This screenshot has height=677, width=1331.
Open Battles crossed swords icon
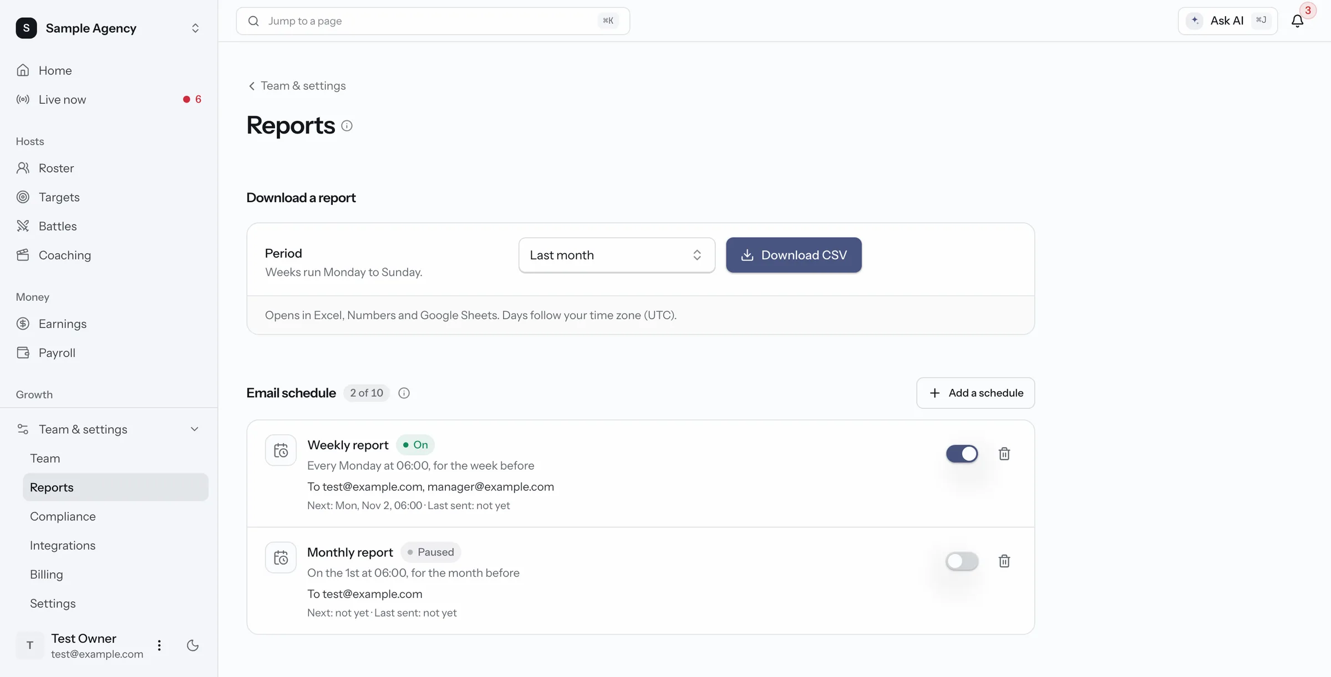click(x=23, y=226)
